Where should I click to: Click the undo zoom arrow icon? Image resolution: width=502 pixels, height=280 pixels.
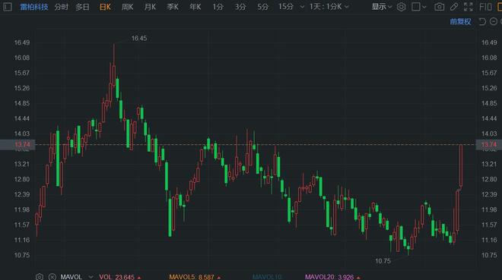pyautogui.click(x=482, y=21)
